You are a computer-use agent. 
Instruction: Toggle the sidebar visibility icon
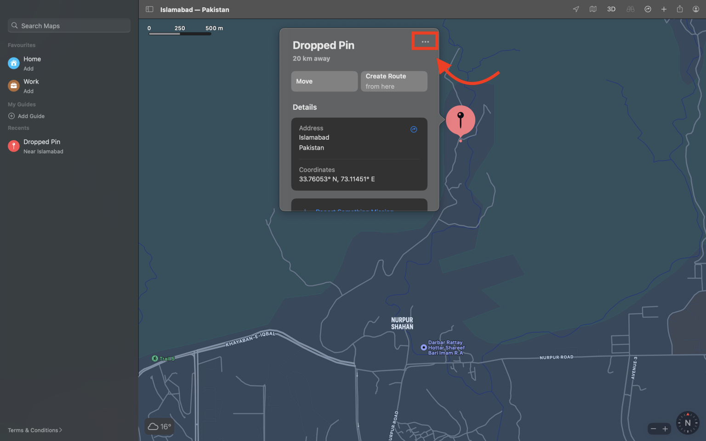149,9
